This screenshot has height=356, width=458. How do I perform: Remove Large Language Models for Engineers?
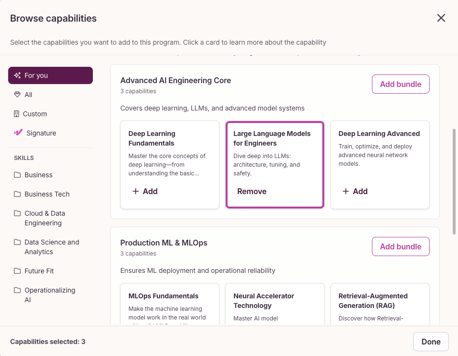coord(252,191)
